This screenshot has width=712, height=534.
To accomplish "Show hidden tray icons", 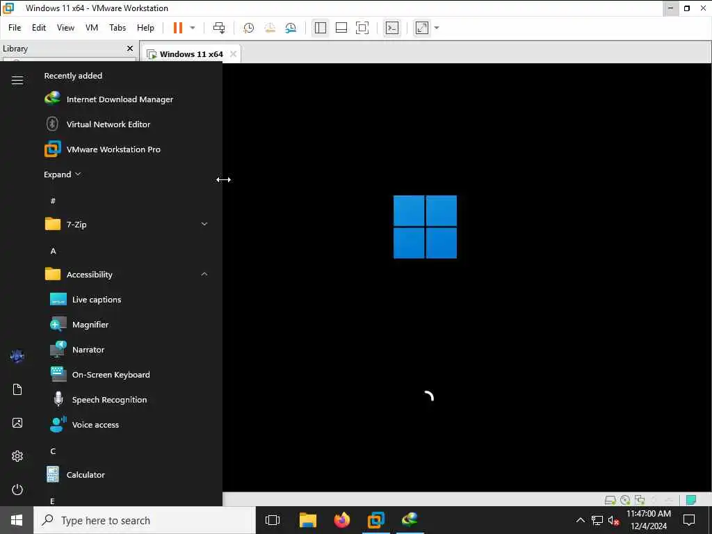I will coord(581,520).
